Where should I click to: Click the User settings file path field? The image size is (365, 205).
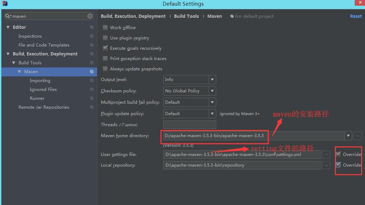tap(242, 155)
